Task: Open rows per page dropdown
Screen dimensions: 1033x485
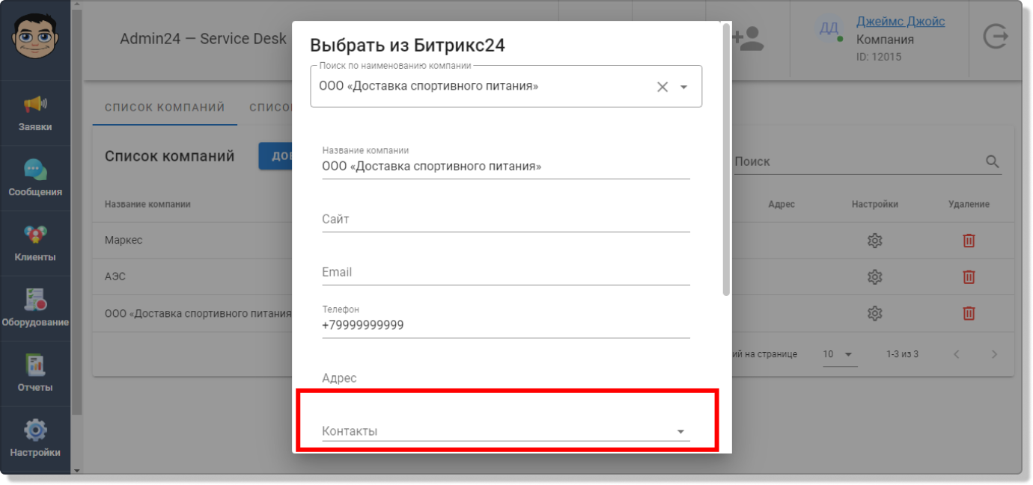Action: [x=840, y=354]
